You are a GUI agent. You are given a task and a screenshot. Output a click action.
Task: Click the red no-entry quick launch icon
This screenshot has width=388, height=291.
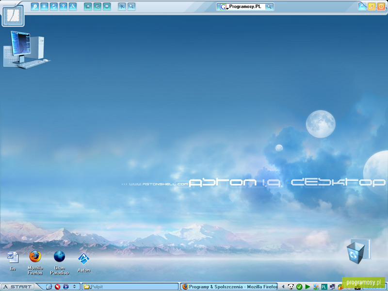pos(57,287)
